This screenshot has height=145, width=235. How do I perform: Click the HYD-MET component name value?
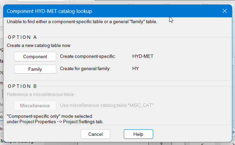pyautogui.click(x=143, y=57)
